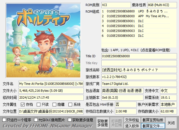Enable the 只读 read-only checkbox
179x130 pixels.
pos(39,104)
